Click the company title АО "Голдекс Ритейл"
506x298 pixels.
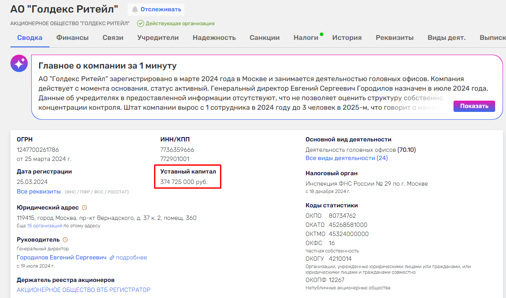(x=64, y=9)
